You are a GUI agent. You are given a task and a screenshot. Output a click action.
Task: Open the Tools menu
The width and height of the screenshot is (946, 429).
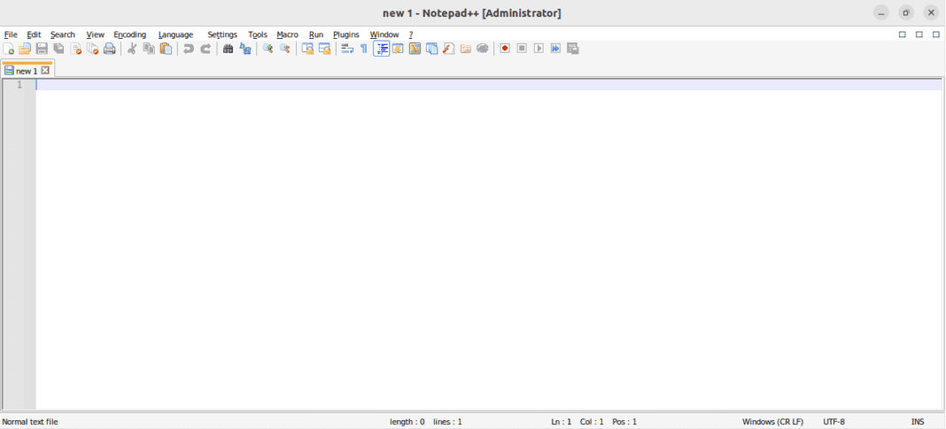258,34
